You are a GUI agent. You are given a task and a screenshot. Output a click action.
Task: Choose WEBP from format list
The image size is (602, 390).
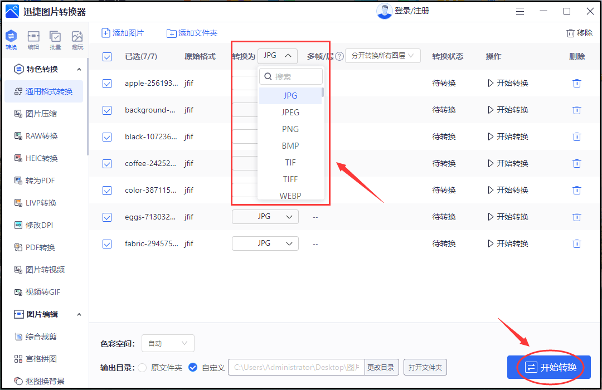click(x=290, y=196)
